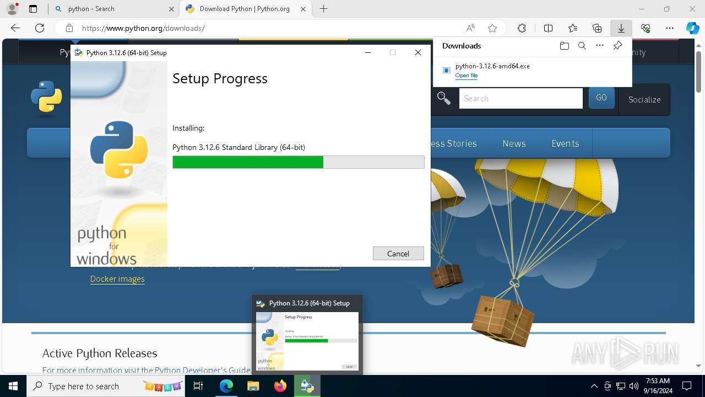The width and height of the screenshot is (705, 397).
Task: Click the python.org Search field
Action: [x=520, y=99]
